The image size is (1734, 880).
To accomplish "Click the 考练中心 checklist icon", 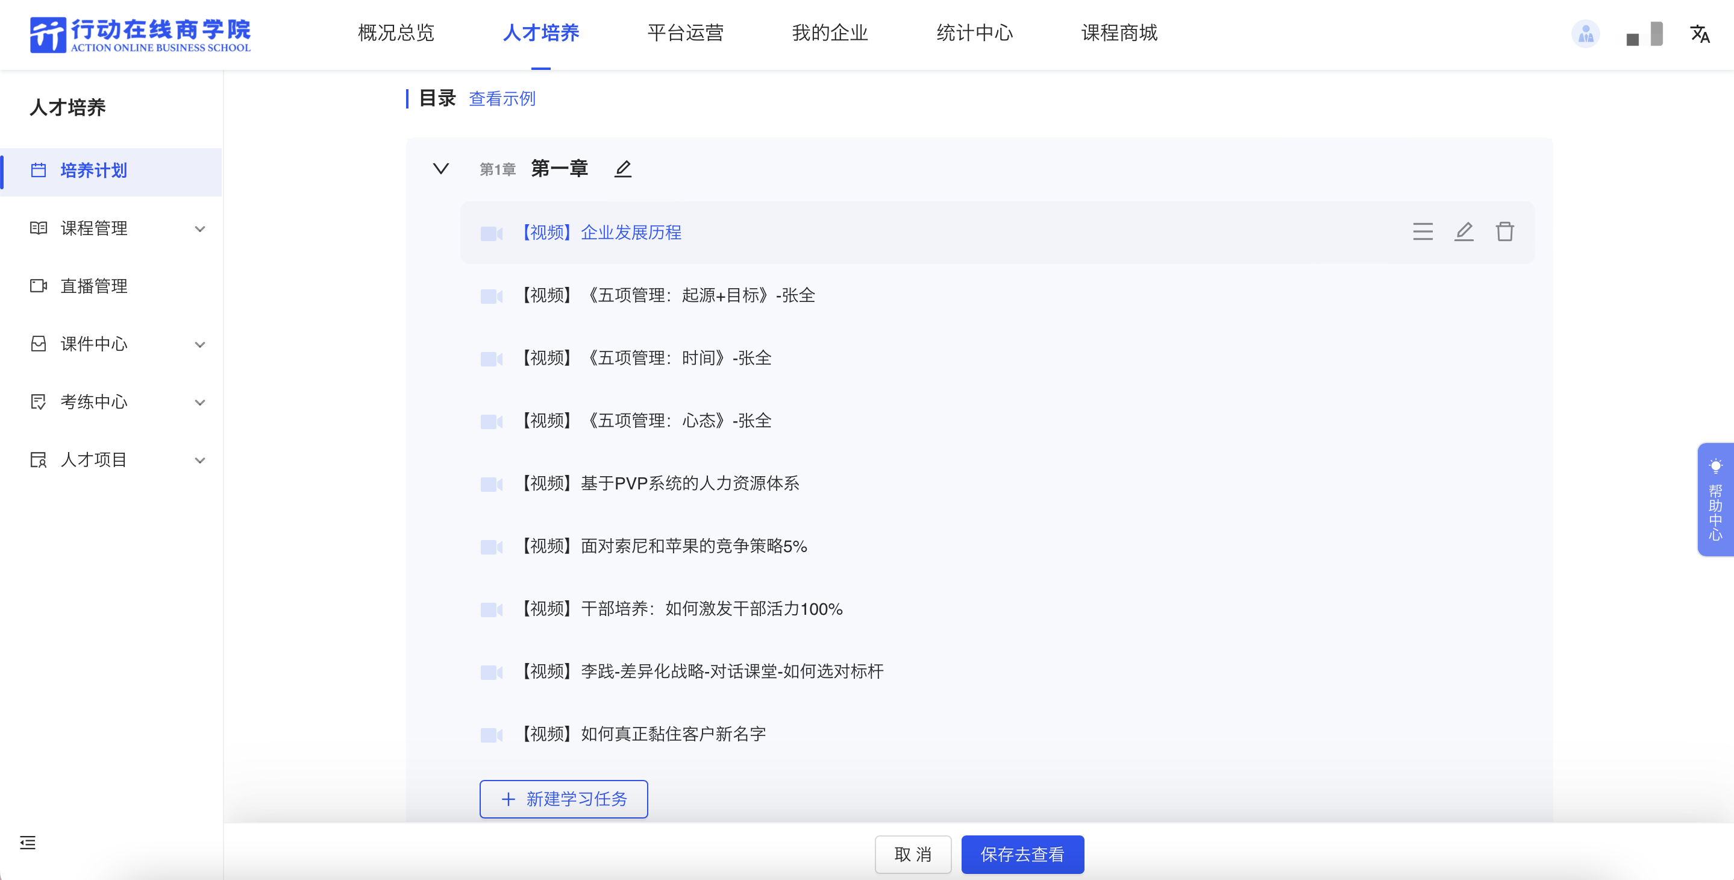I will click(39, 402).
